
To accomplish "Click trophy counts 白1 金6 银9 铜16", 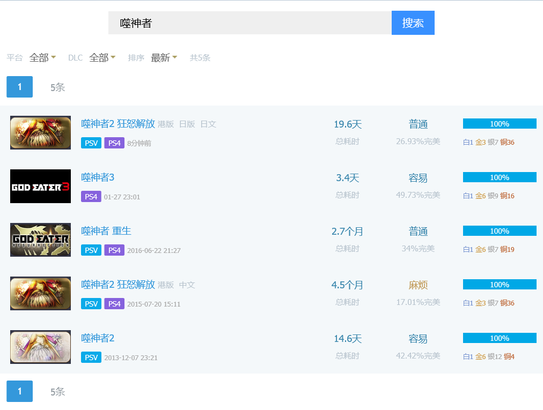I will pyautogui.click(x=489, y=196).
